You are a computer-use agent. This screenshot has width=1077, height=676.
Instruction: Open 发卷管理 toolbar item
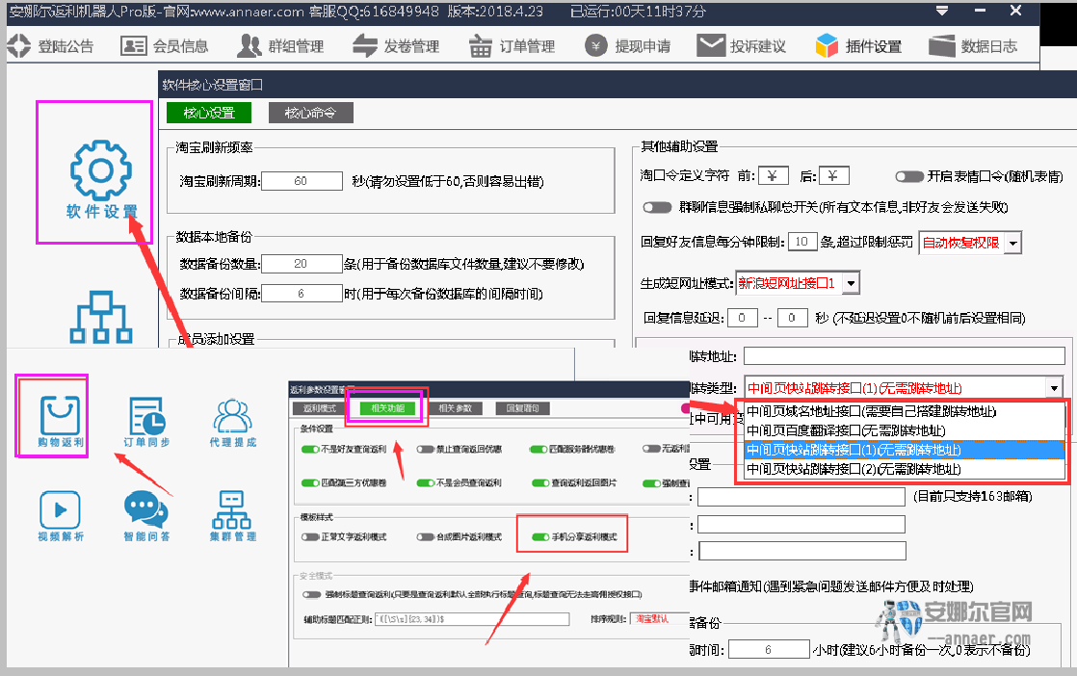click(396, 46)
